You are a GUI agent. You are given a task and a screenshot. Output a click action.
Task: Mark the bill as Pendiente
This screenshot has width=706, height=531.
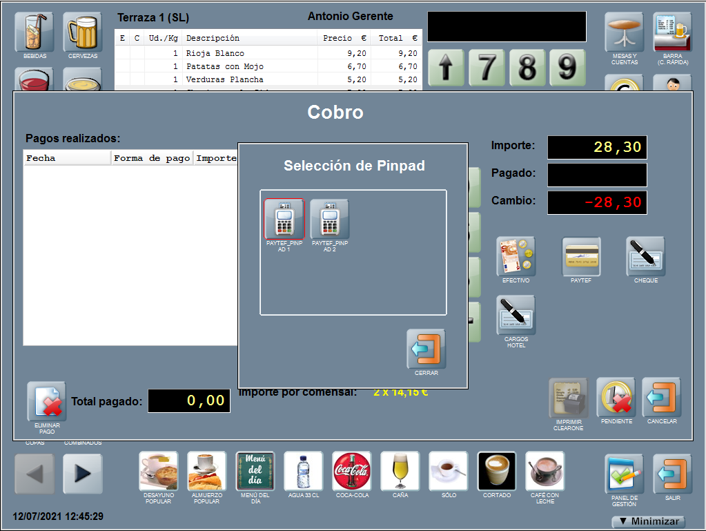click(x=616, y=398)
